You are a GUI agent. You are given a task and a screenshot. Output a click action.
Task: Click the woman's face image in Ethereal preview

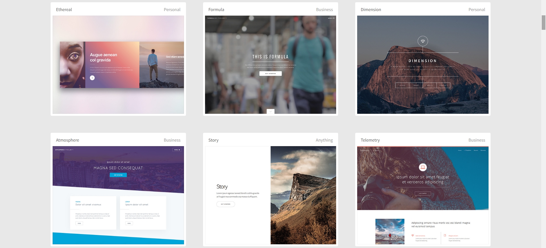(72, 65)
